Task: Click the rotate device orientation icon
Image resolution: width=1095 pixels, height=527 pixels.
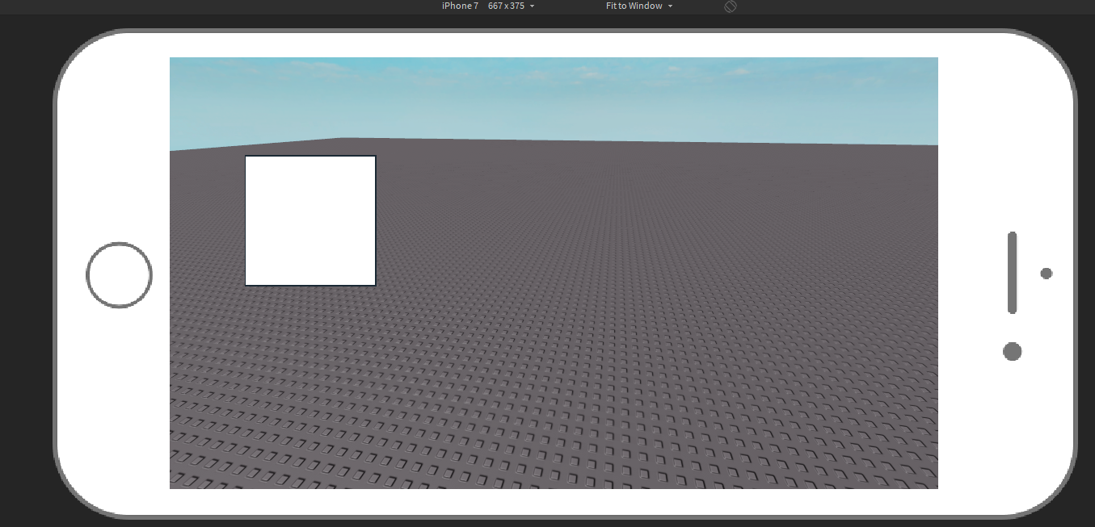Action: pos(731,6)
